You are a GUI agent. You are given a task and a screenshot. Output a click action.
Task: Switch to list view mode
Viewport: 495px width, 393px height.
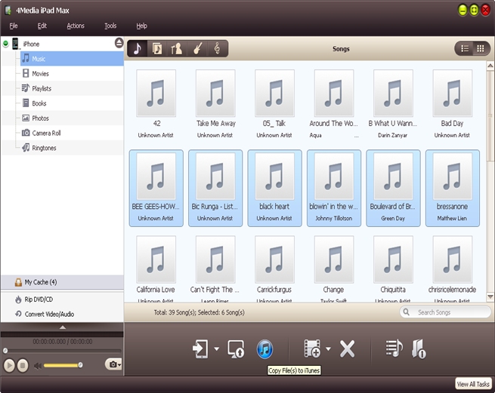465,48
